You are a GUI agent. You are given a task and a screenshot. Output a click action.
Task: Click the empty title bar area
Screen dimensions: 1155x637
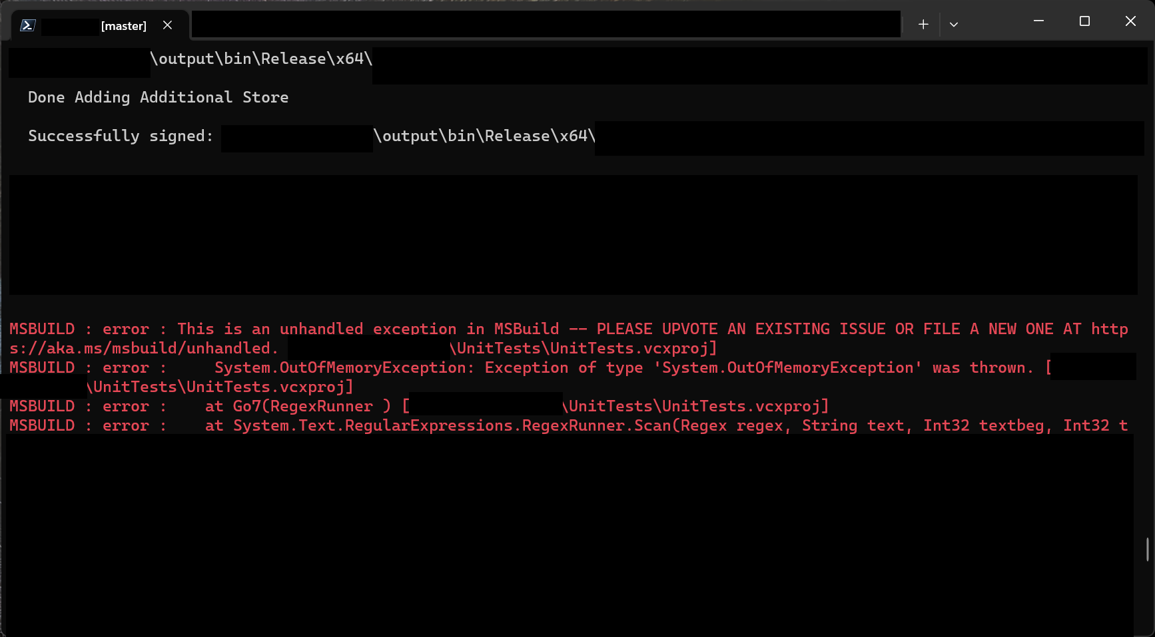coord(546,24)
